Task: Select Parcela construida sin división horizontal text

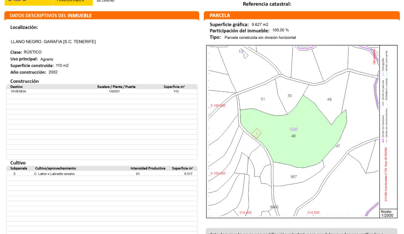Action: click(x=260, y=38)
